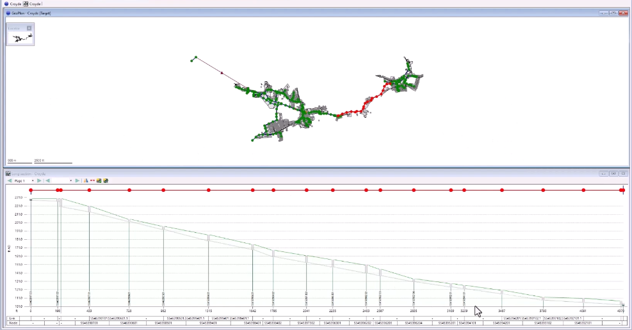Select the red marker above chainage 1795
Screen dimensions: 632x330
(273, 190)
